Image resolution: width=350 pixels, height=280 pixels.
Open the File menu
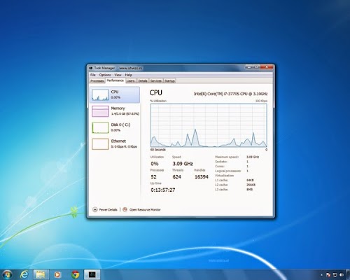pos(93,75)
